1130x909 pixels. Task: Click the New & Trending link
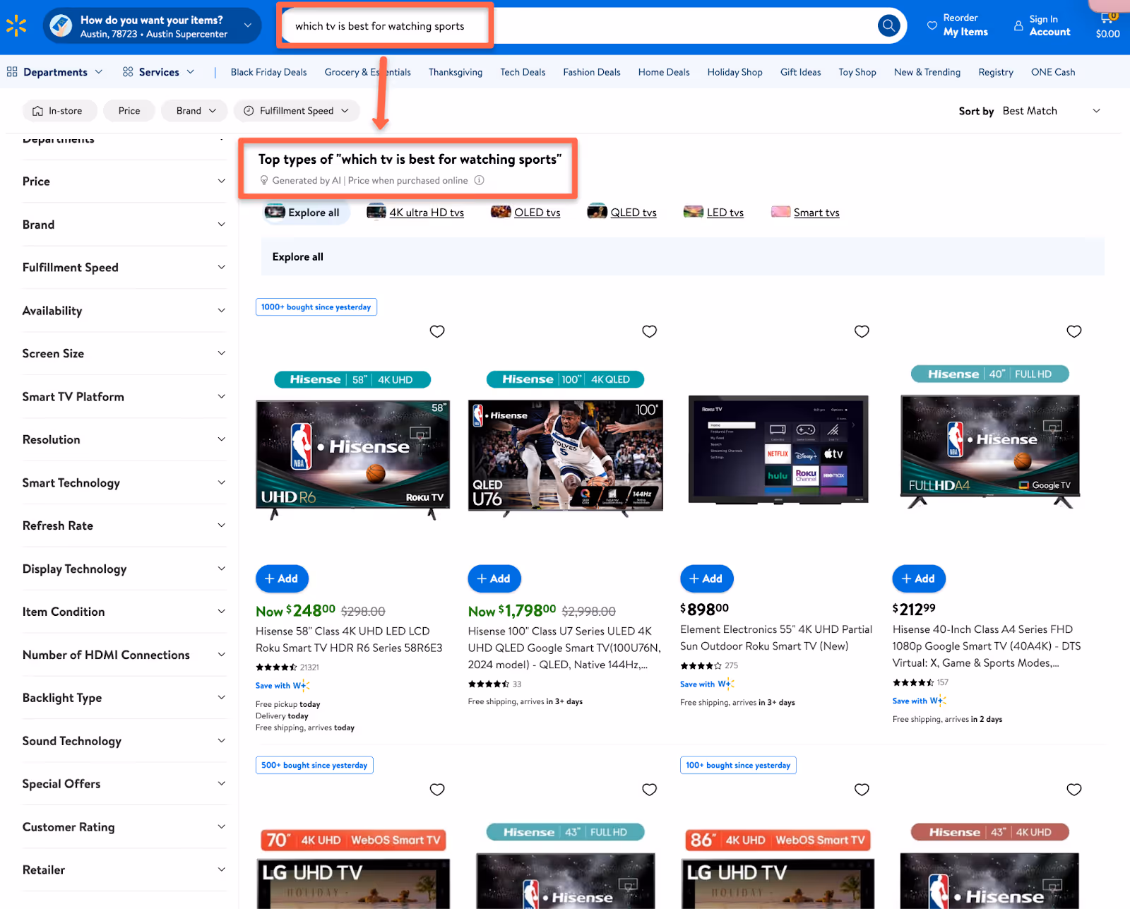click(927, 72)
